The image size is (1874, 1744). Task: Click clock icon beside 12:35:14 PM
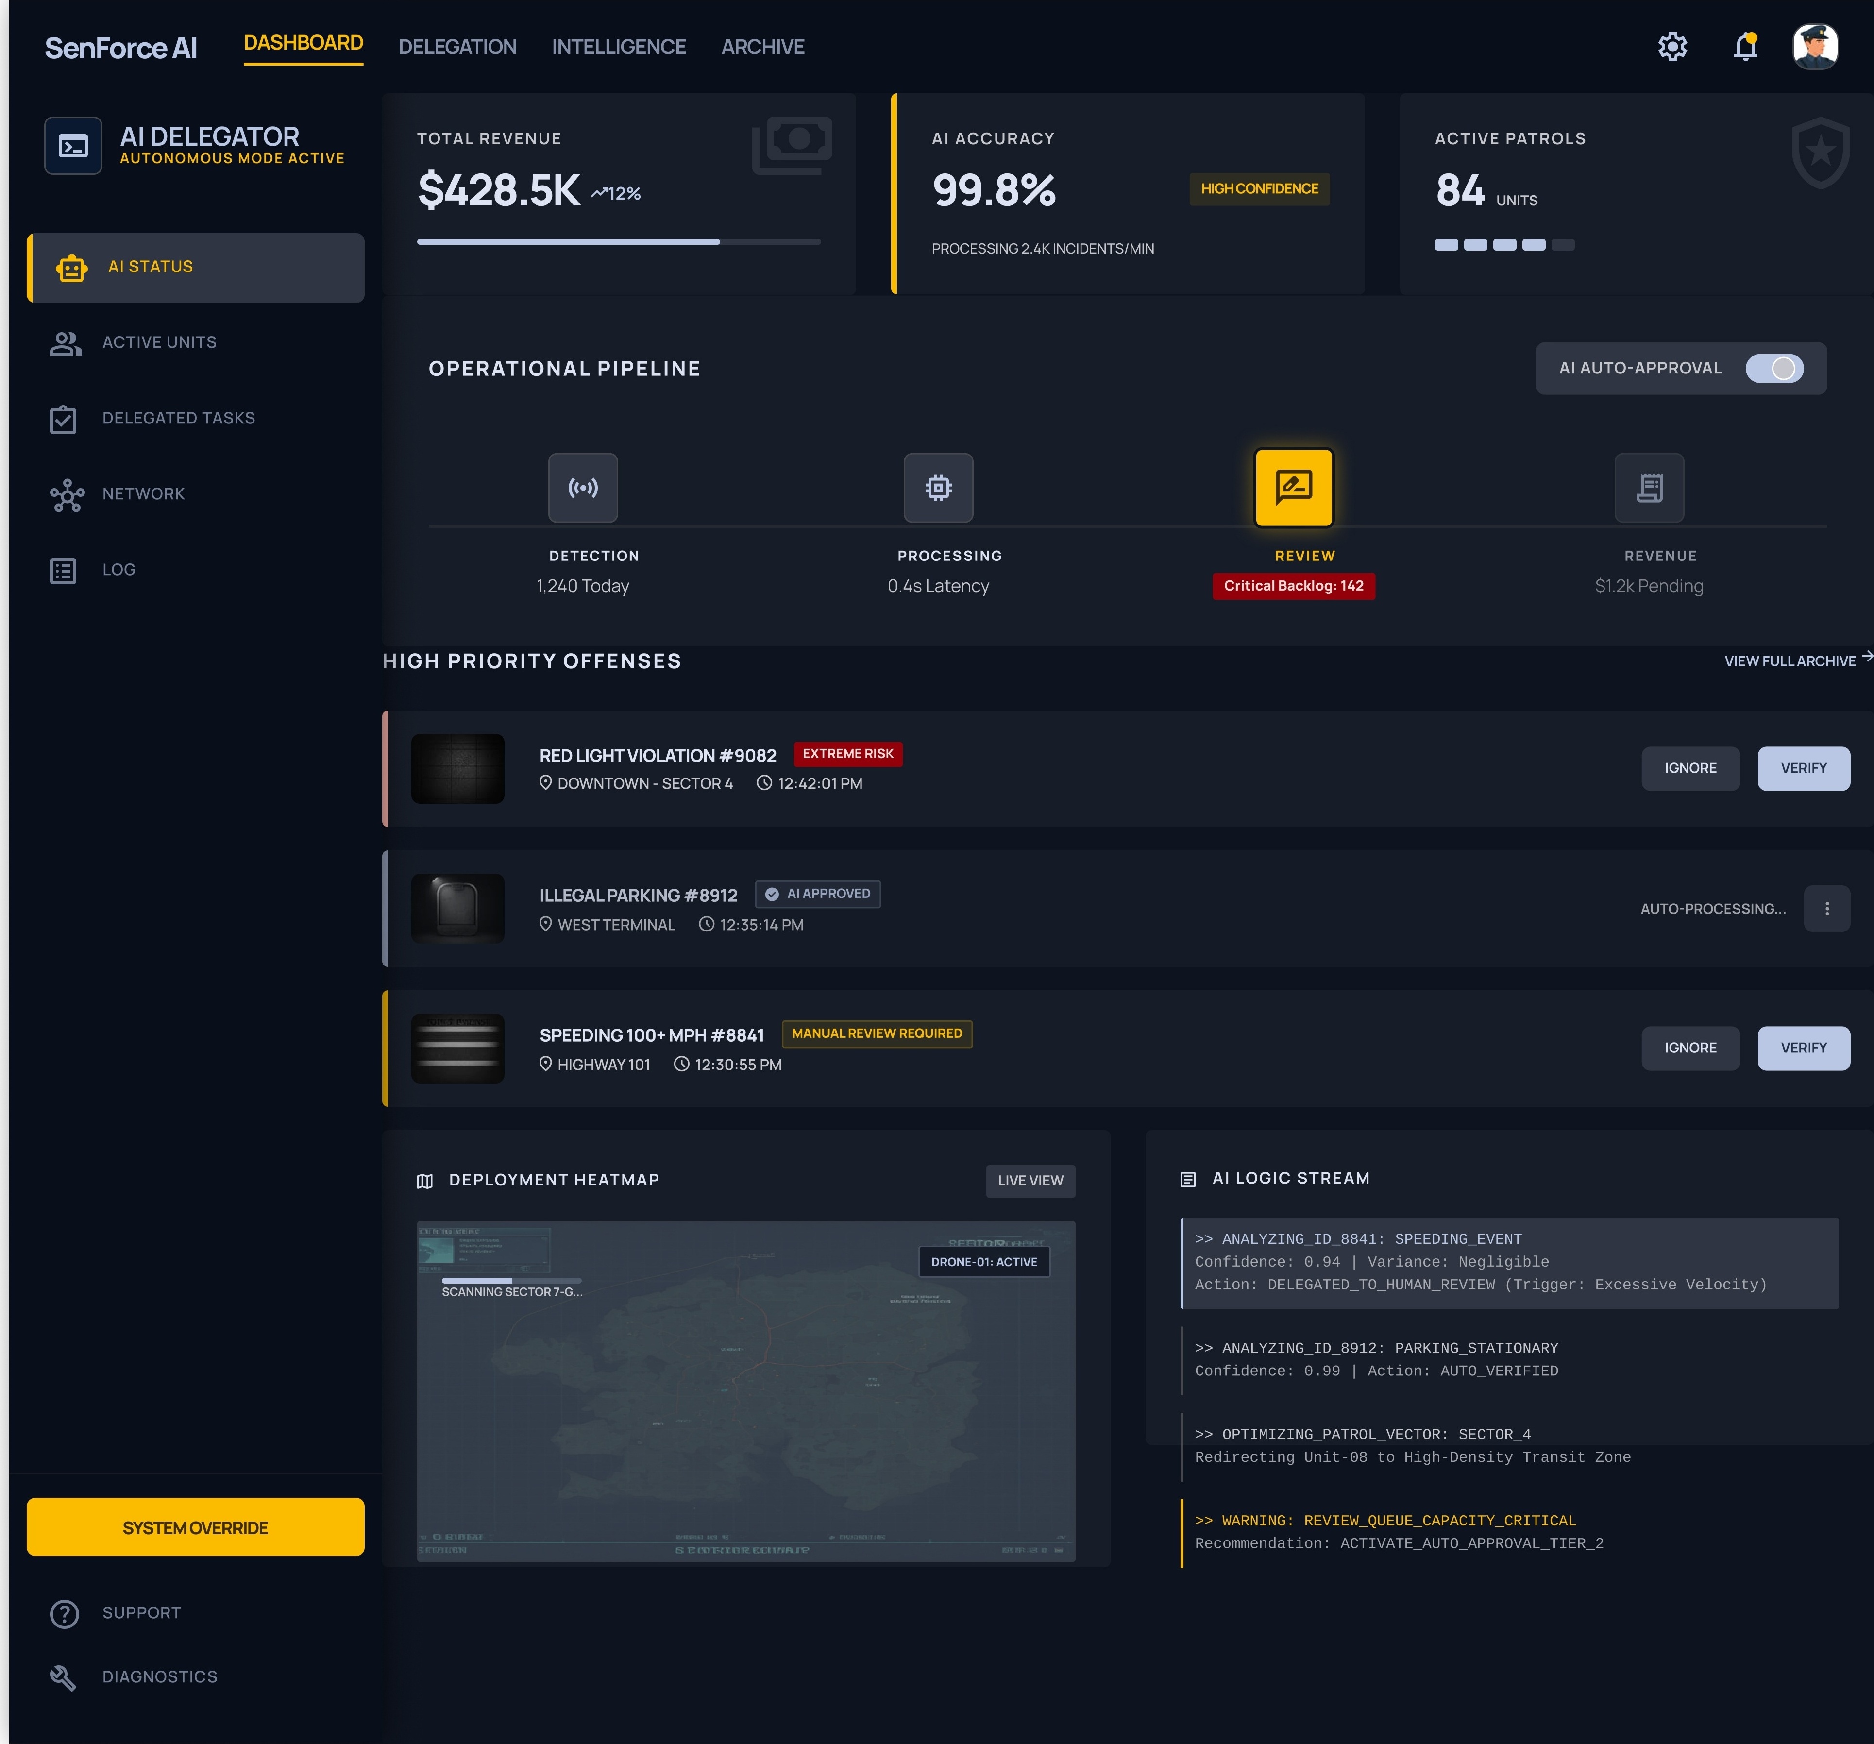pyautogui.click(x=706, y=924)
